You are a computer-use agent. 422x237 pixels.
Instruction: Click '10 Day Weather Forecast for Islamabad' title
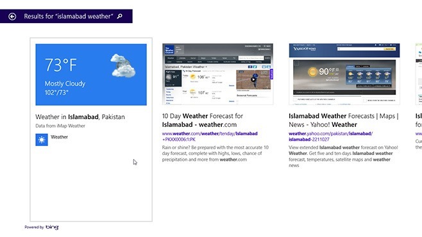coord(203,120)
